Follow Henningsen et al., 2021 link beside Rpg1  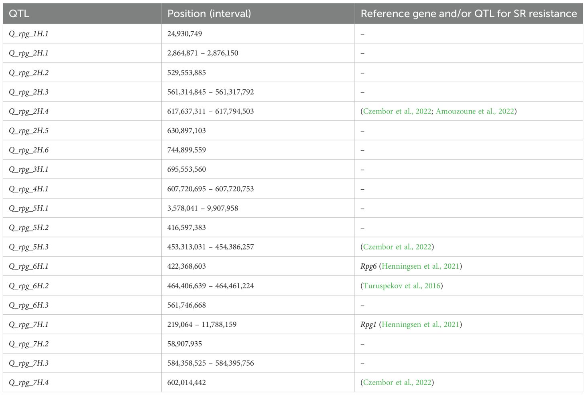point(420,324)
